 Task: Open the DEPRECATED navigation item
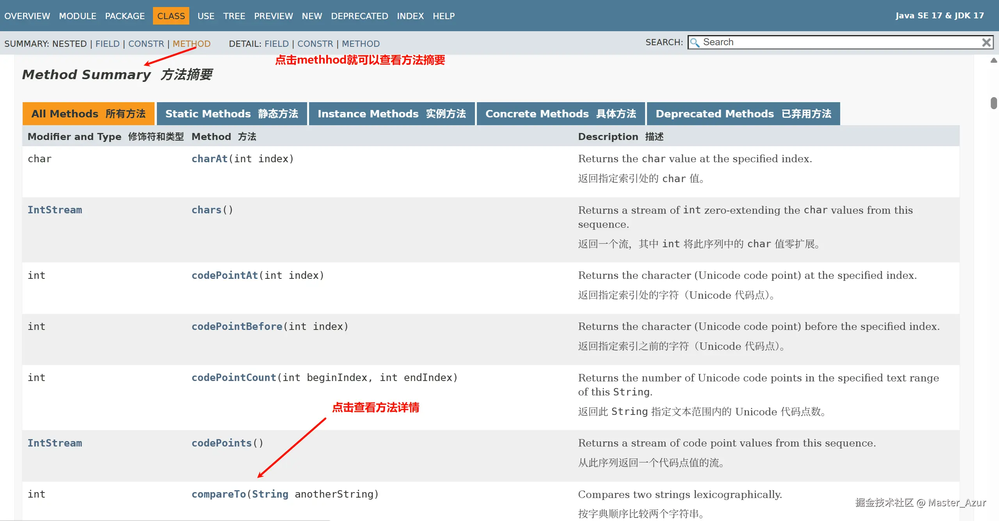click(359, 16)
